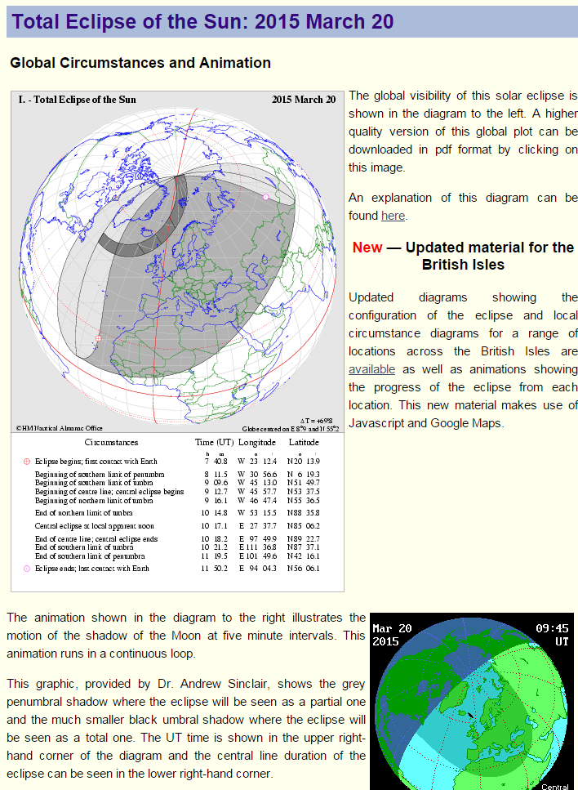The width and height of the screenshot is (578, 790).
Task: Click 'Beginning of southern limit of umbra' row
Action: (x=177, y=483)
